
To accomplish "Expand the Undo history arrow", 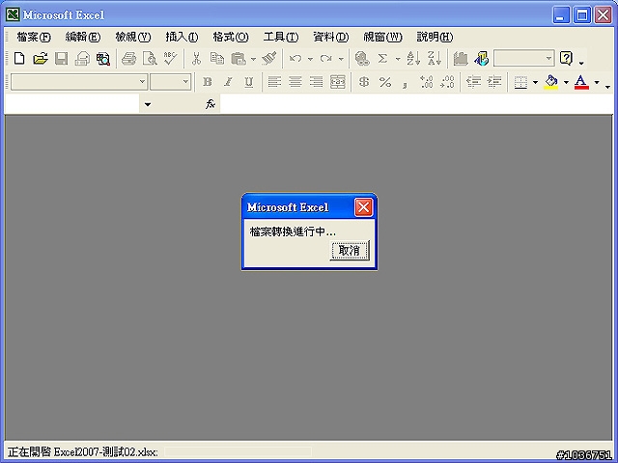I will [x=310, y=59].
